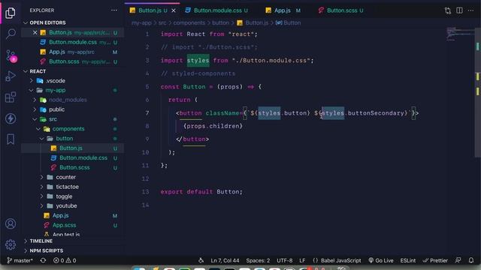Expand the public folder

click(x=57, y=109)
